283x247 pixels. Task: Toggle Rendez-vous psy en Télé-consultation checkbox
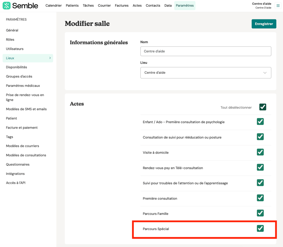260,167
